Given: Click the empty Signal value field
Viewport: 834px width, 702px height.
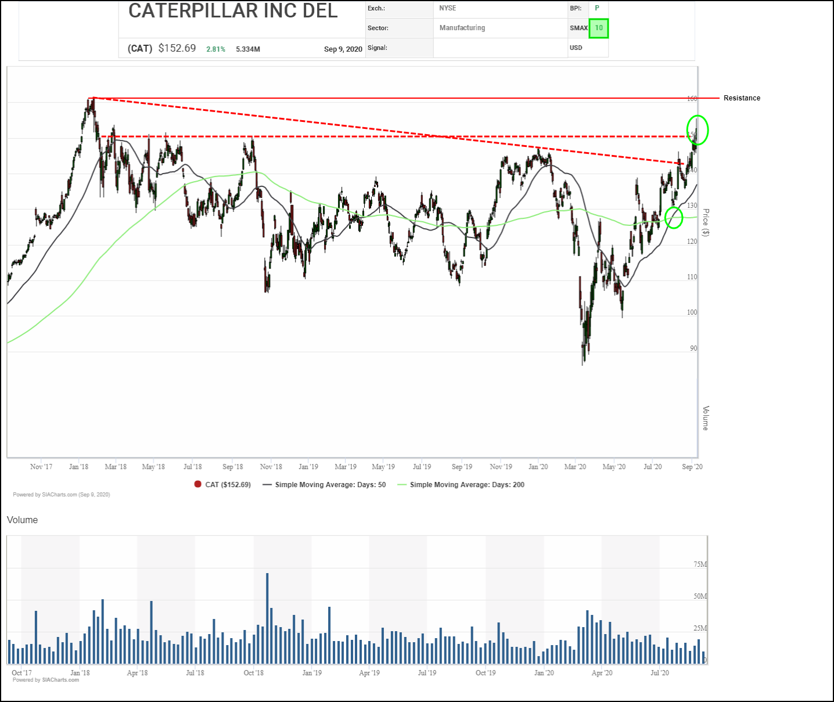Looking at the screenshot, I should pyautogui.click(x=499, y=48).
